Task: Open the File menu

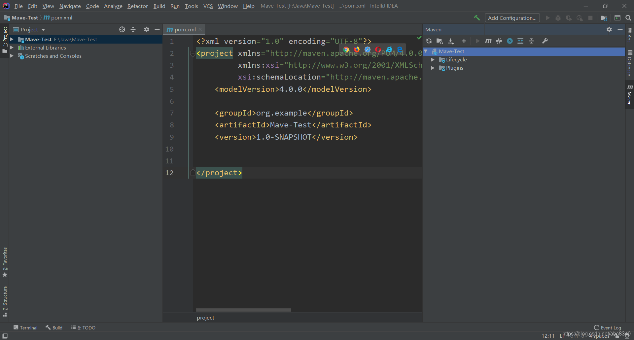Action: tap(18, 6)
